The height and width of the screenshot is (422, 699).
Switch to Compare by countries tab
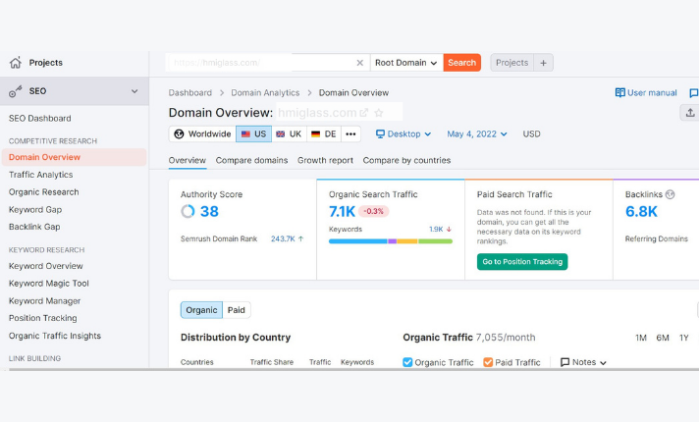406,160
